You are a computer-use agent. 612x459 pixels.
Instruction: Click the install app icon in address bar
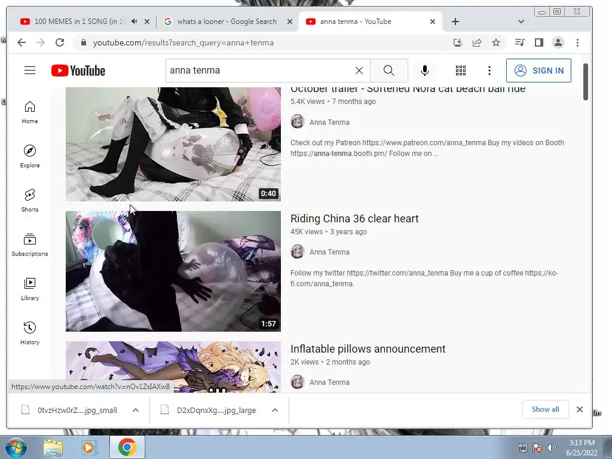coord(458,42)
